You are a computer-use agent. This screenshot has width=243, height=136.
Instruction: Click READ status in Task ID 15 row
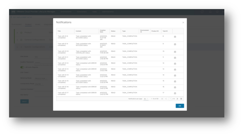point(113,81)
